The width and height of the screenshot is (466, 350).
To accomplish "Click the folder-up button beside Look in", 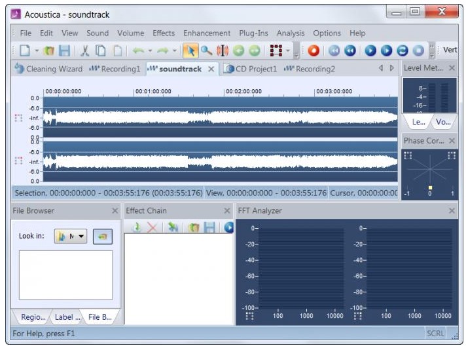I will 103,237.
